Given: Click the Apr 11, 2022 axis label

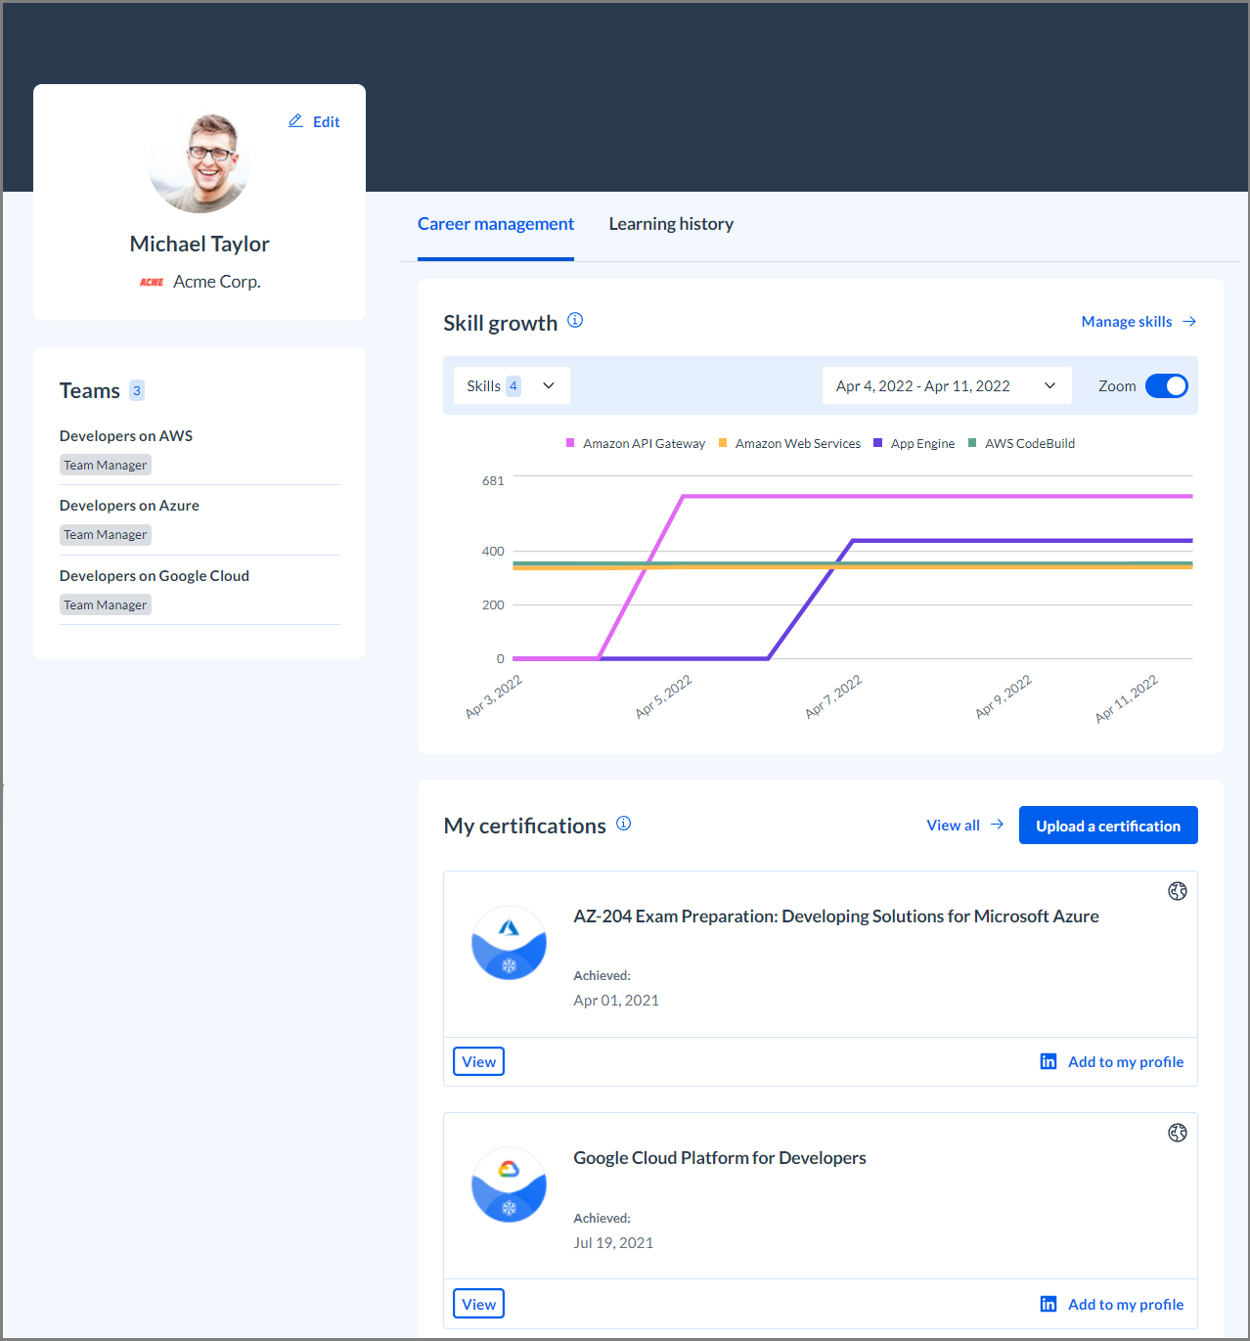Looking at the screenshot, I should coord(1126,698).
